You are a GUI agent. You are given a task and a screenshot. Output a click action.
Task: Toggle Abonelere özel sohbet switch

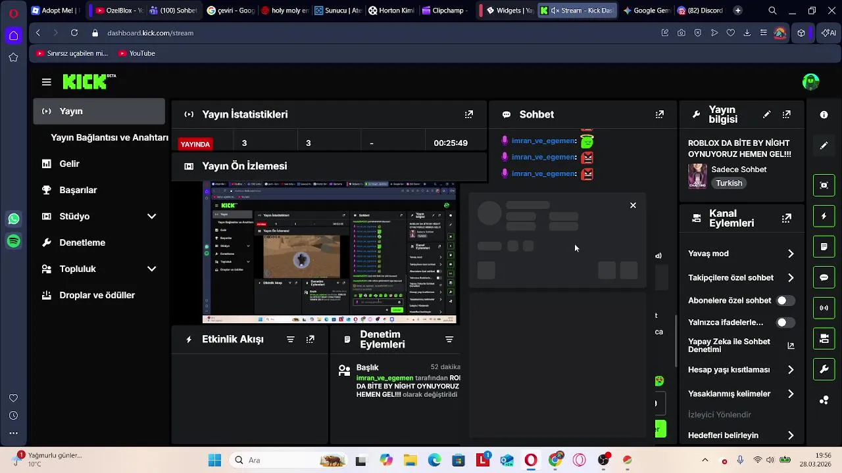[785, 301]
